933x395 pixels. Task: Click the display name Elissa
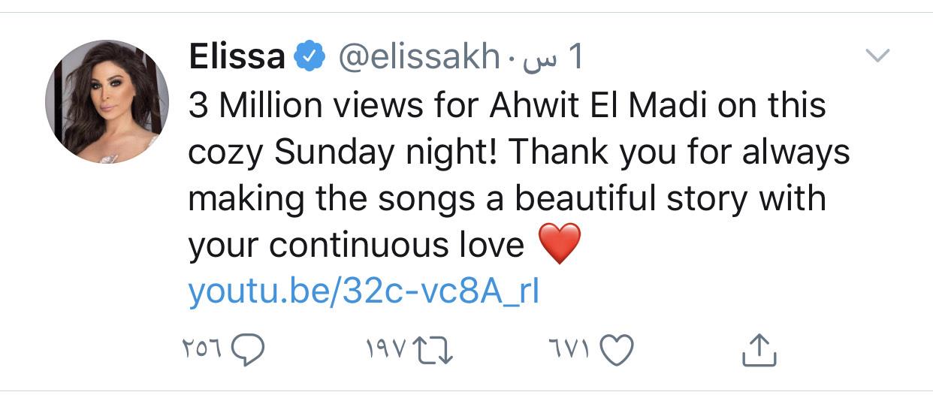pyautogui.click(x=237, y=58)
